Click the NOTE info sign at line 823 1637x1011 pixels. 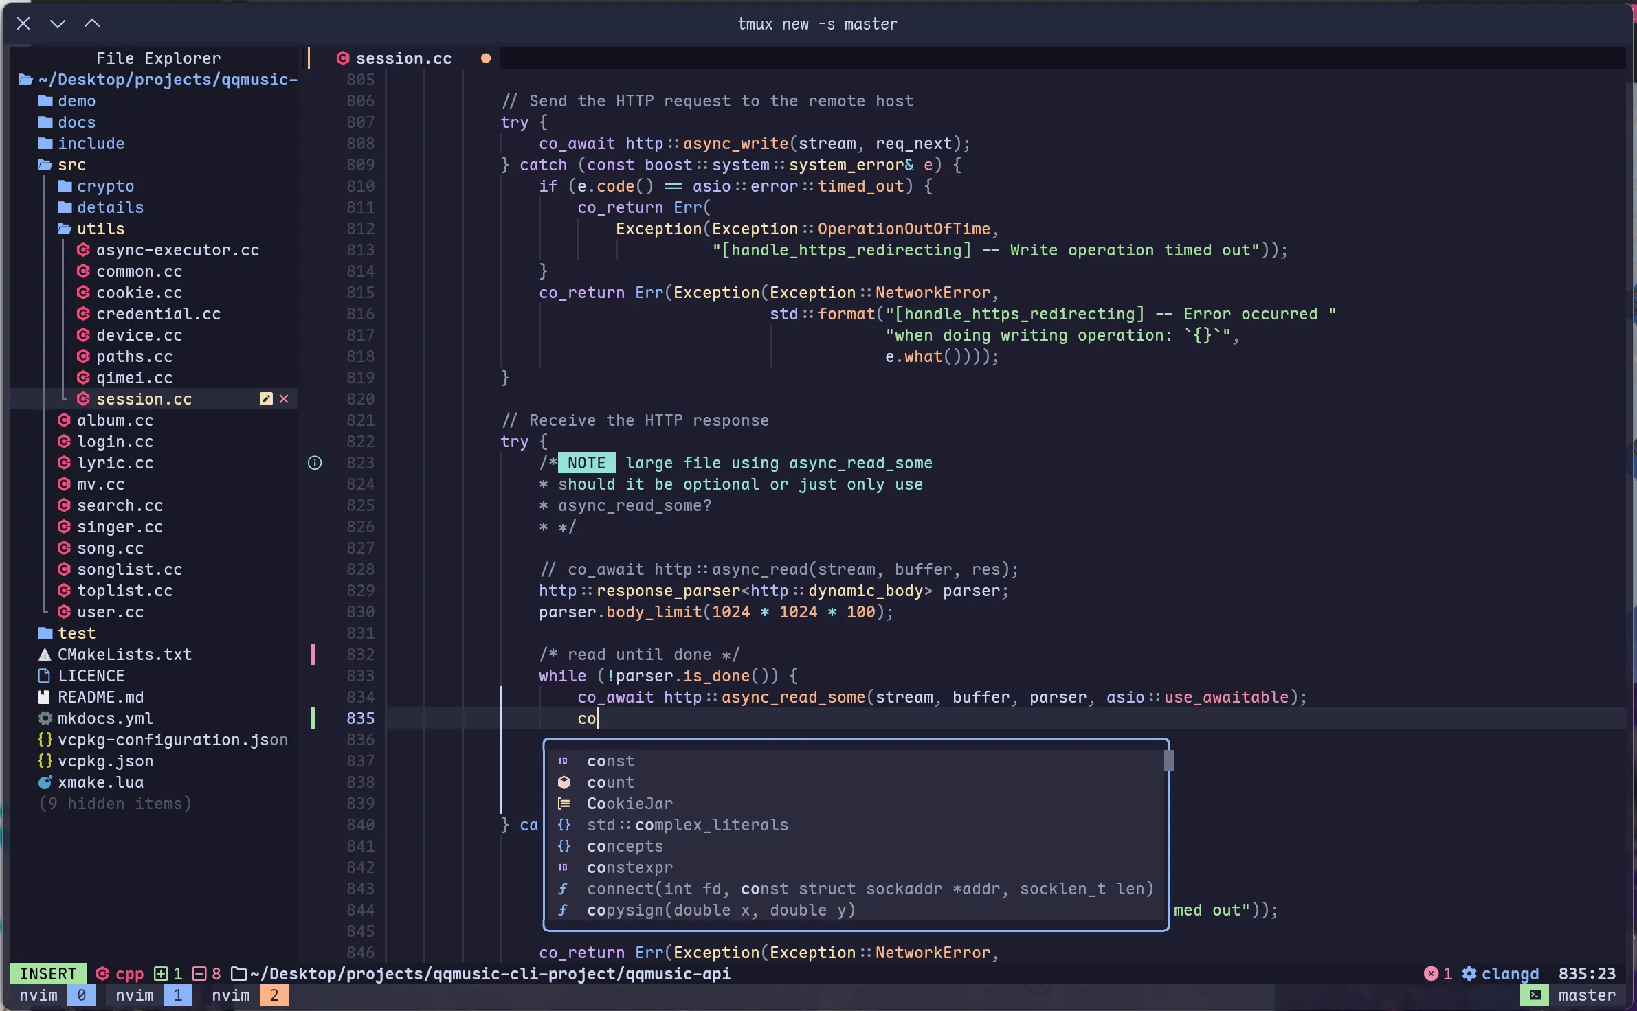tap(315, 463)
